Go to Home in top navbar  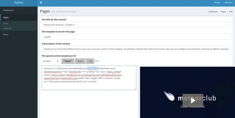tap(217, 3)
